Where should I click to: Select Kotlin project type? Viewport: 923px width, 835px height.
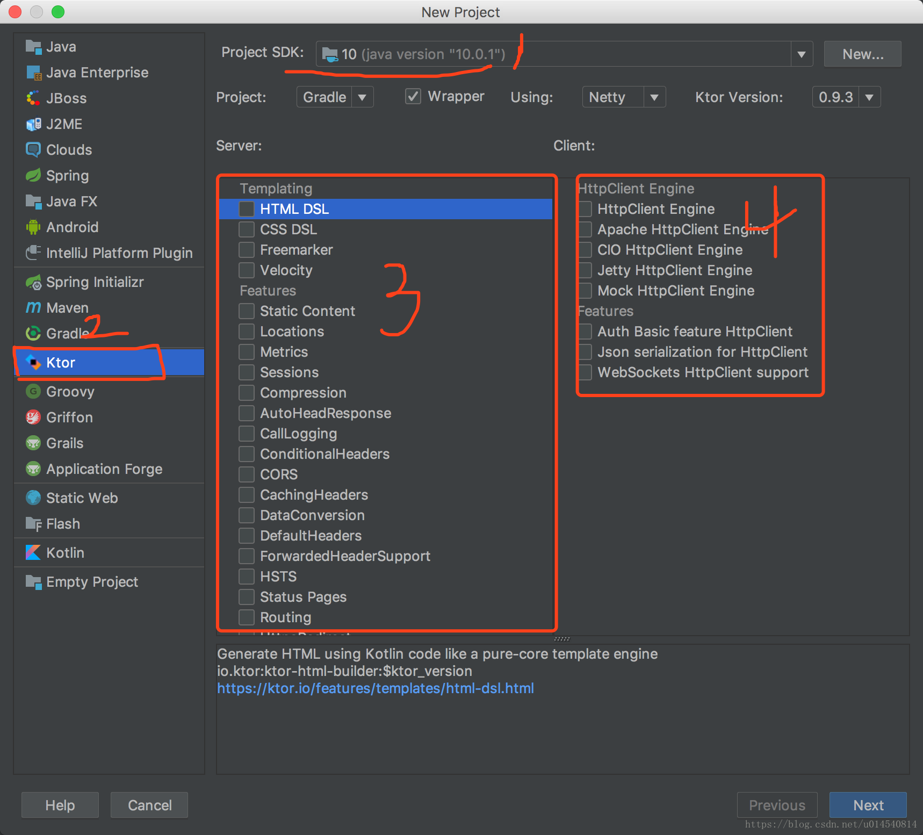(x=109, y=553)
